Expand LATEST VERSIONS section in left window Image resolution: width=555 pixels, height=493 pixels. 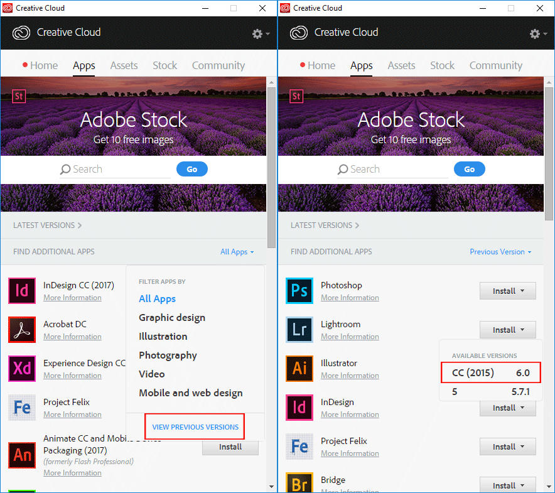48,225
